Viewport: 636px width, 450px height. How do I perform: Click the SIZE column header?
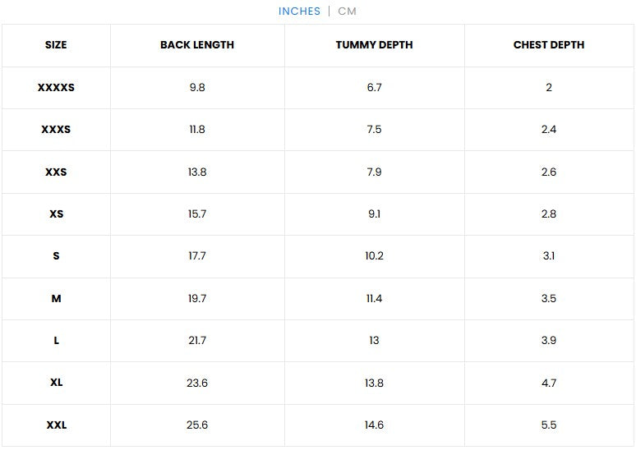(56, 45)
